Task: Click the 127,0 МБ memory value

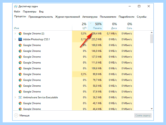Action: (x=96, y=57)
